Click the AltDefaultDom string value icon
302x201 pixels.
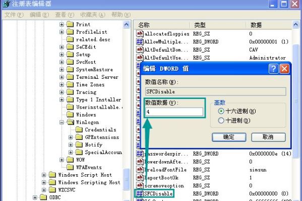[x=140, y=49]
